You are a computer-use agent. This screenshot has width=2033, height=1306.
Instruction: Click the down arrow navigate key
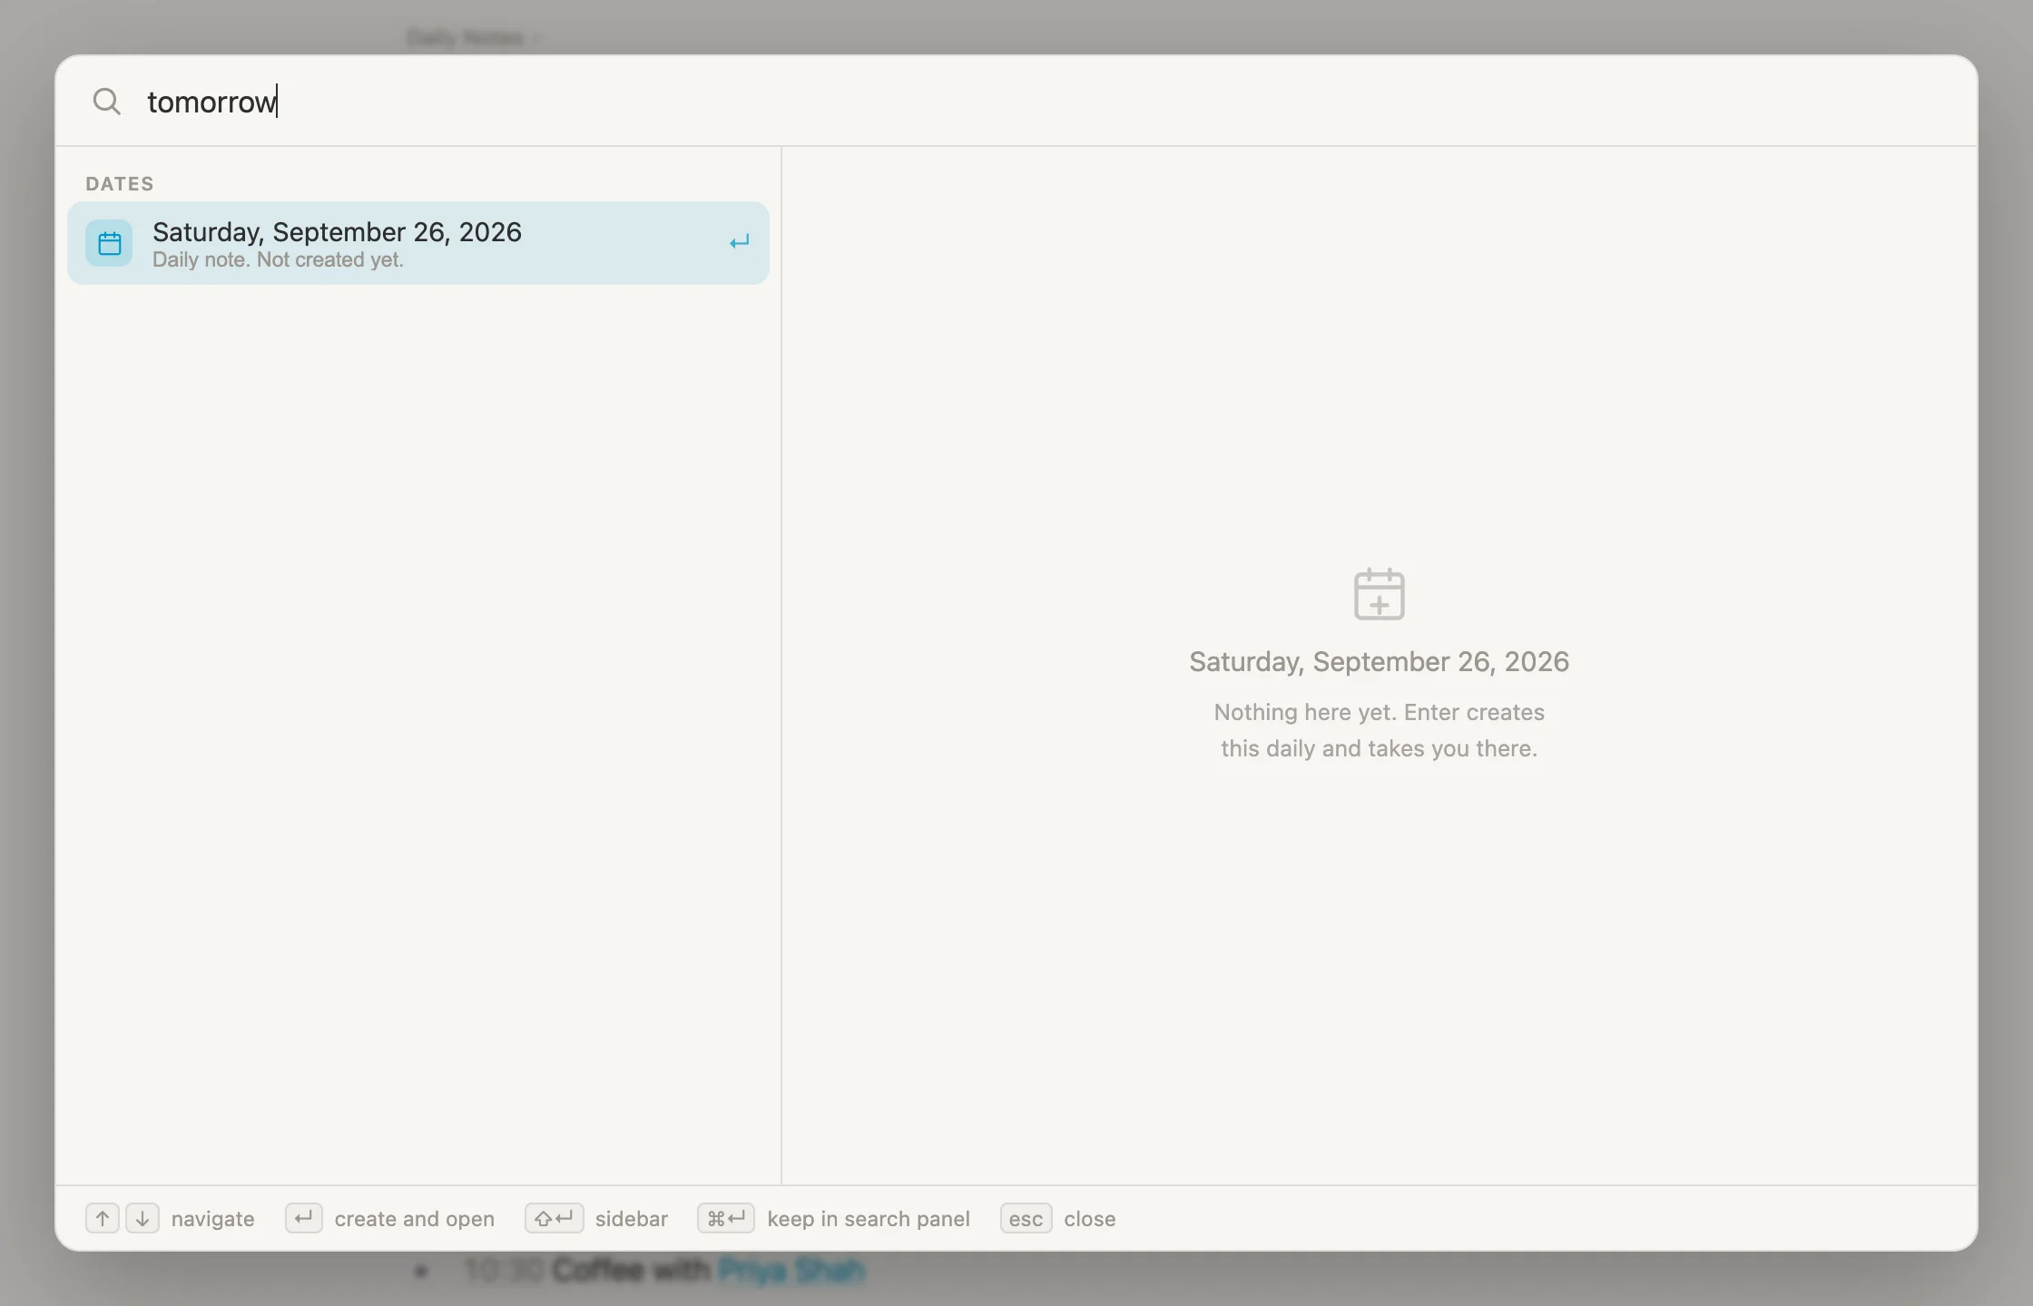tap(142, 1218)
